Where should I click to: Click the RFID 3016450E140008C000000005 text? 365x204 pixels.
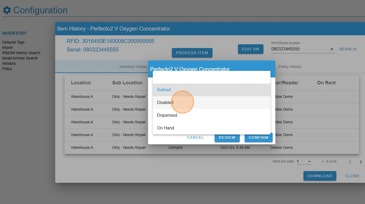click(x=110, y=41)
